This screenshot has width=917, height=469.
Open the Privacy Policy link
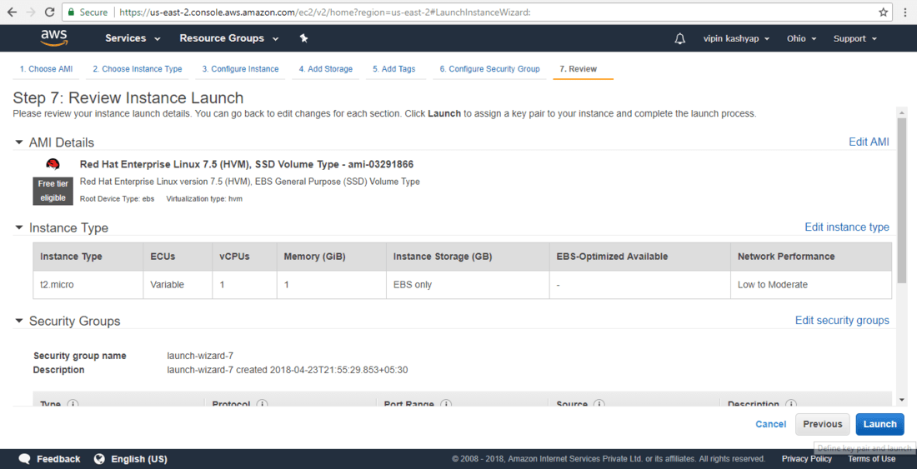[x=806, y=458]
